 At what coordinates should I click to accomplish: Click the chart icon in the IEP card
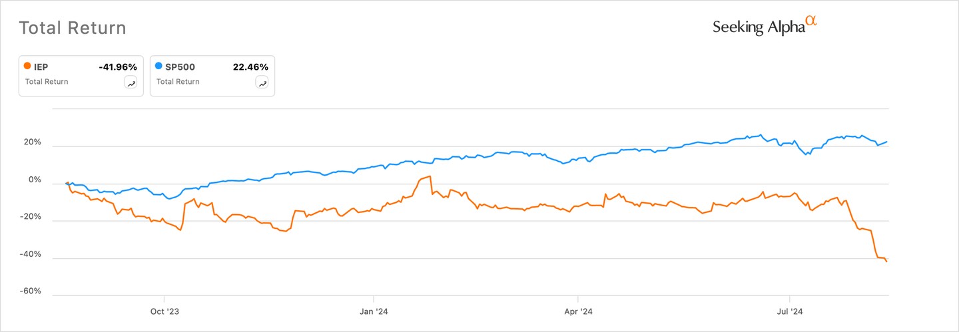[131, 83]
